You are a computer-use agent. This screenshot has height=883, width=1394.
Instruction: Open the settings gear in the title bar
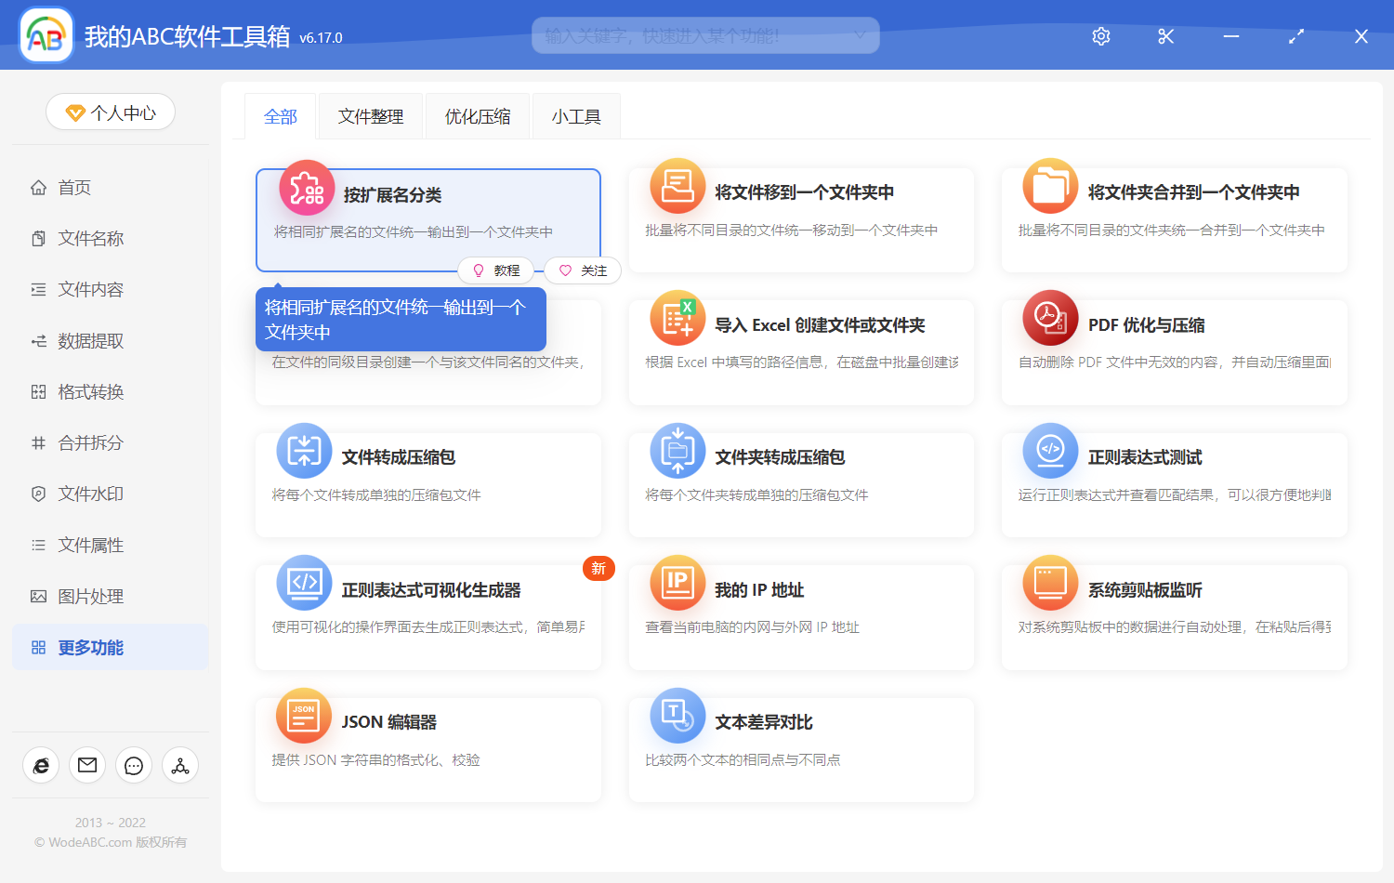click(x=1100, y=36)
